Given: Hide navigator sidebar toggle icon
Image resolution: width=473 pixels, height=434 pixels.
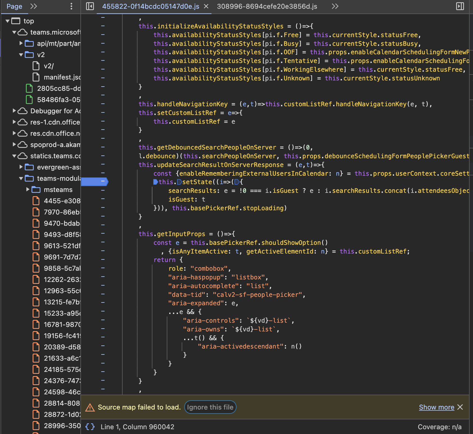Looking at the screenshot, I should pyautogui.click(x=90, y=6).
